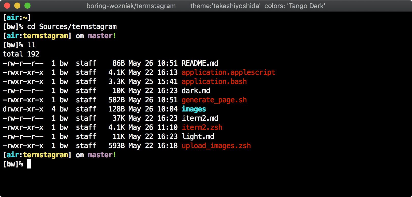Maximize the terminal with the green button
Viewport: 412px width, 197px height.
[27, 6]
